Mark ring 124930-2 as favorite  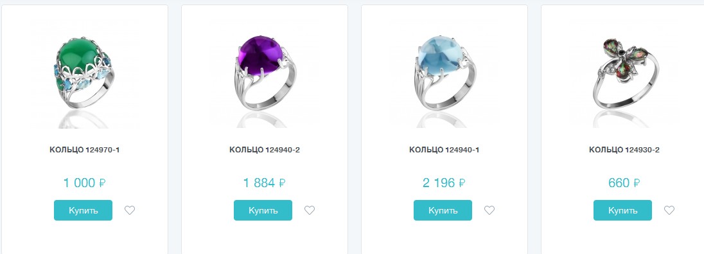[669, 210]
